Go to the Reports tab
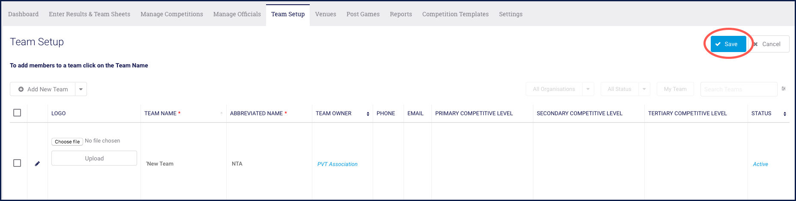The image size is (796, 201). (x=401, y=14)
